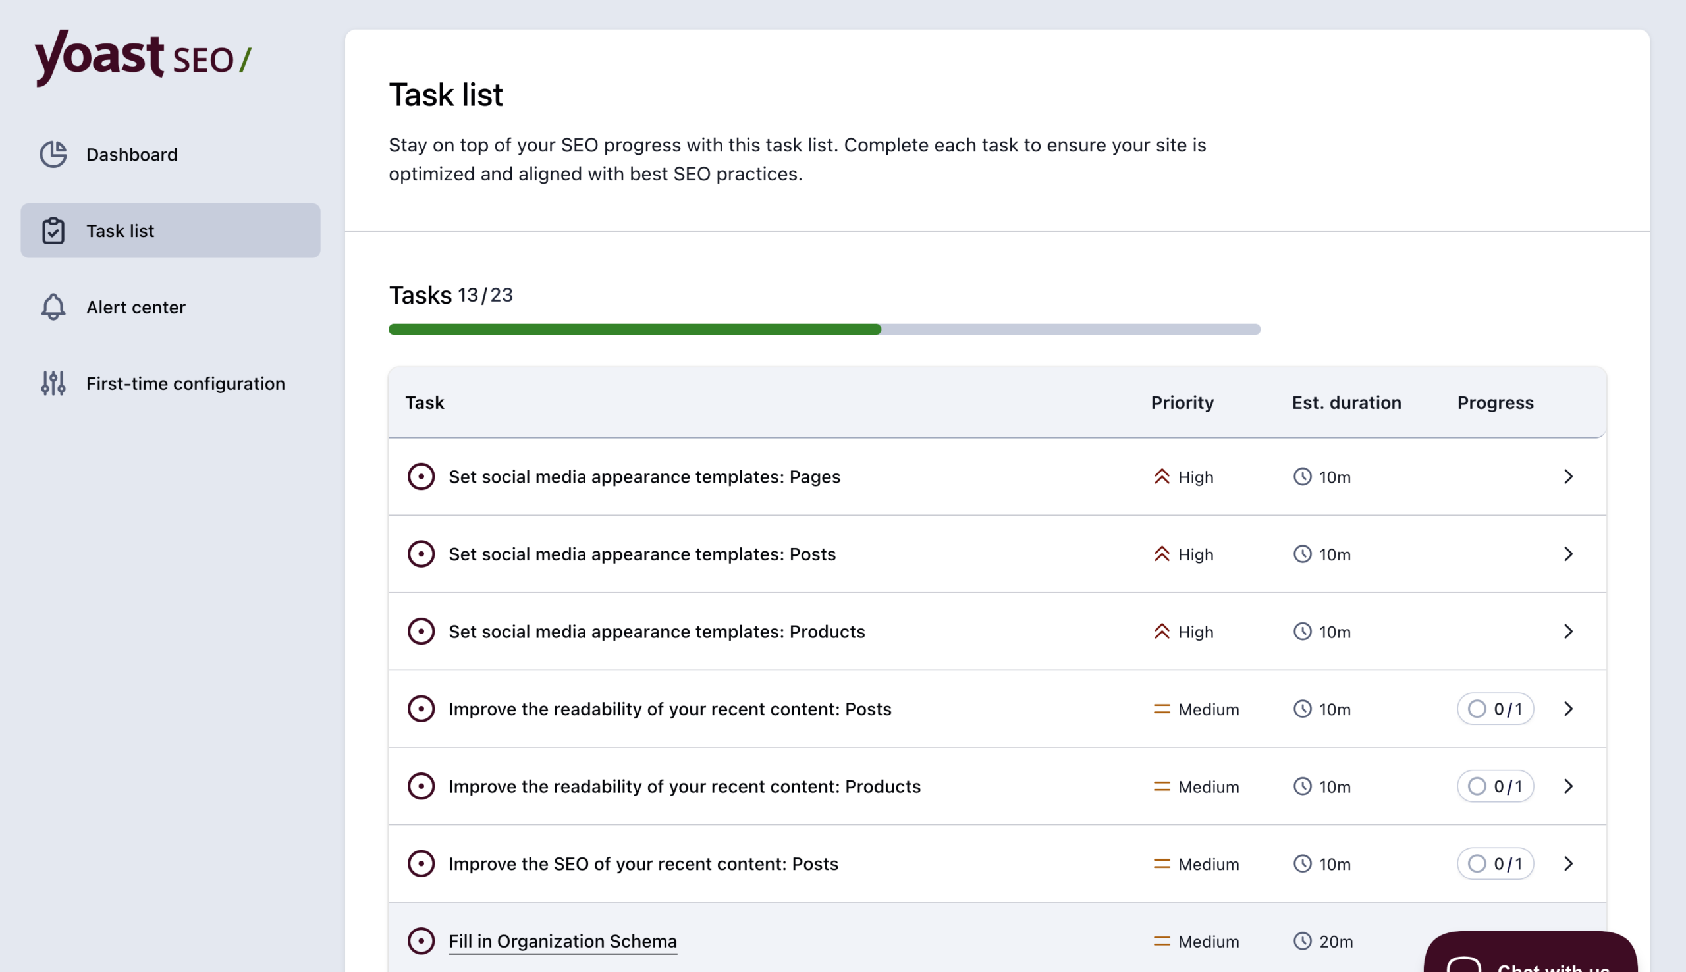
Task: Click Medium priority icon in SEO: Posts row
Action: click(x=1162, y=864)
